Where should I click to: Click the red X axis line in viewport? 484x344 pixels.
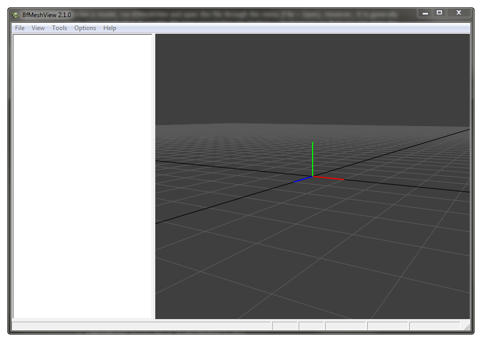click(329, 178)
